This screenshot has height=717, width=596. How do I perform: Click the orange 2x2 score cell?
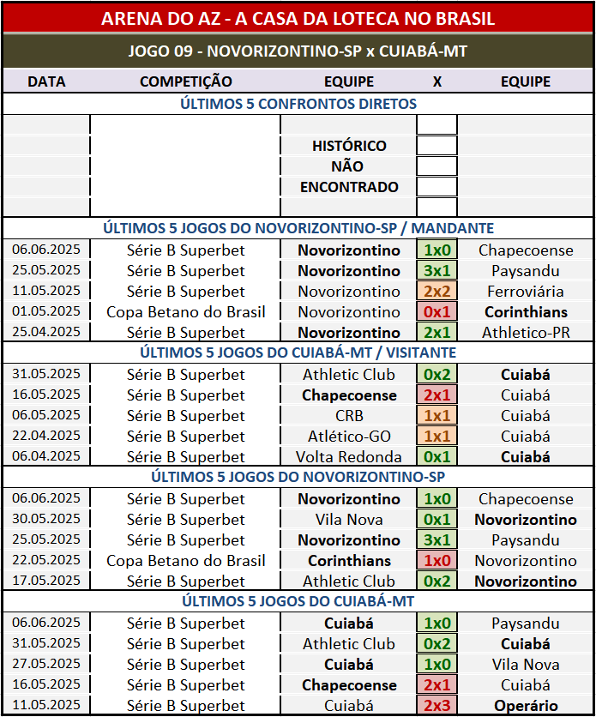coord(436,292)
